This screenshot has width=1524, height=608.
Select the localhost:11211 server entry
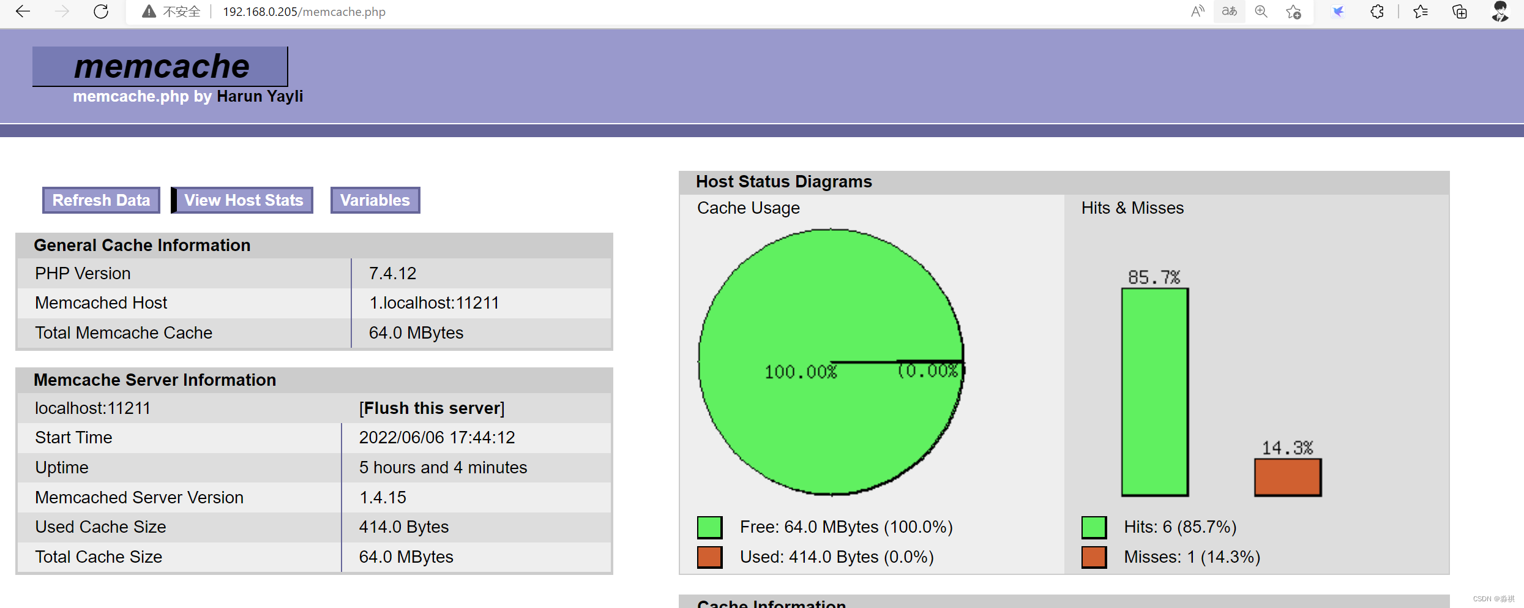coord(92,408)
